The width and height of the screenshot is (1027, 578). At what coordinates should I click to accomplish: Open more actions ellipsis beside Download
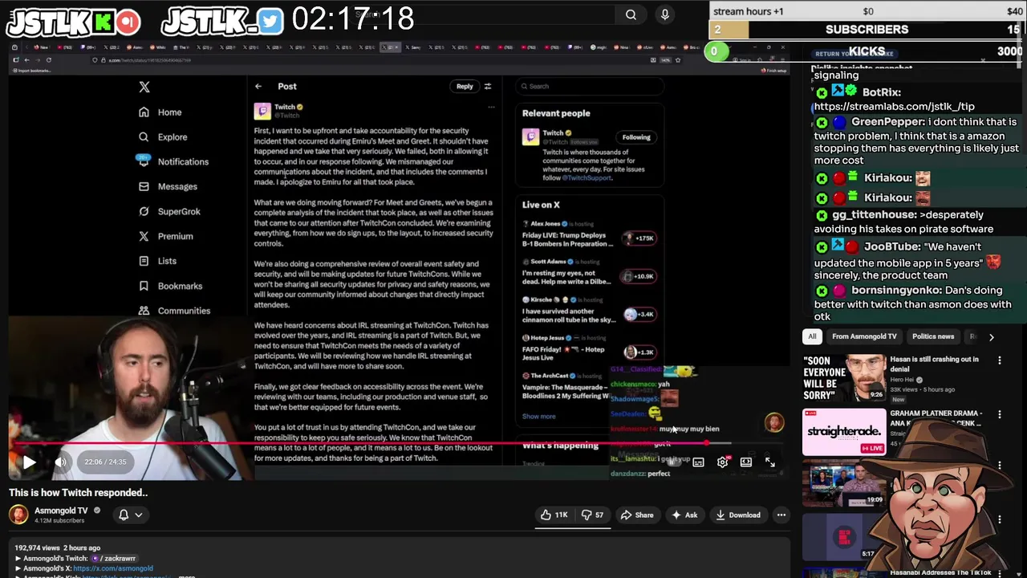[781, 515]
